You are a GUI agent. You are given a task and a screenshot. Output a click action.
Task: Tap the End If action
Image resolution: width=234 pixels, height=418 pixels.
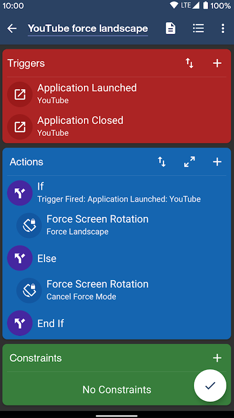pos(117,323)
